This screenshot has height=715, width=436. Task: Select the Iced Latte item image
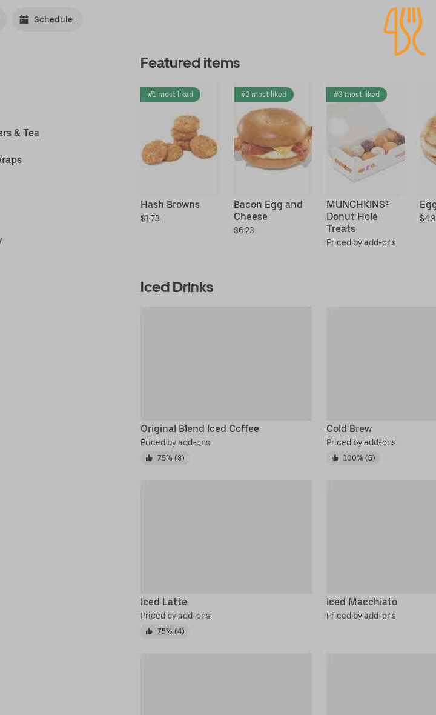click(226, 536)
